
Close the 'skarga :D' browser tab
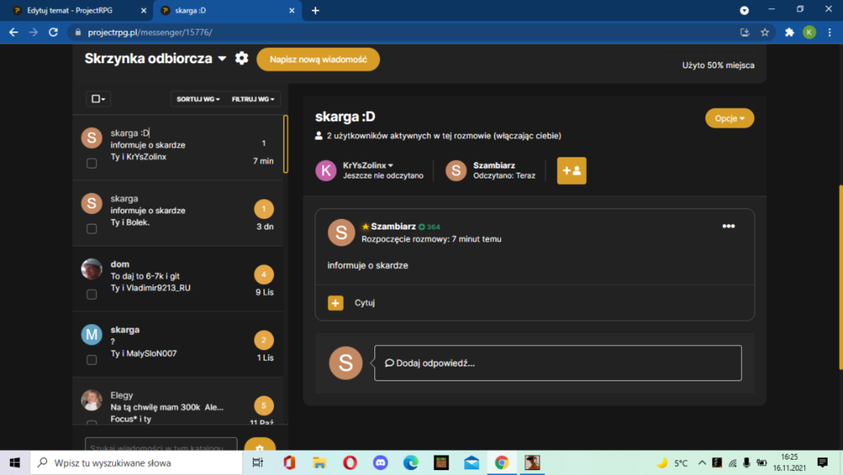pyautogui.click(x=292, y=10)
